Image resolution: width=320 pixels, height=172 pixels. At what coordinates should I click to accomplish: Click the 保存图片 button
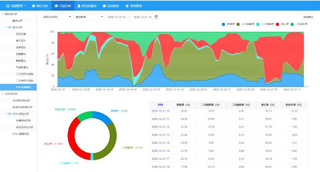tap(308, 17)
